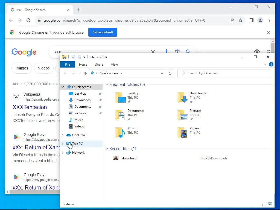Screen dimensions: 280x210
Task: Open the Share ribbon tab
Action: pyautogui.click(x=99, y=65)
